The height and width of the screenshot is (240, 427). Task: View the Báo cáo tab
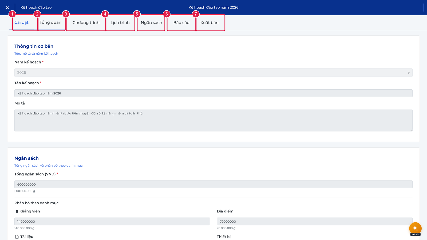coord(181,23)
